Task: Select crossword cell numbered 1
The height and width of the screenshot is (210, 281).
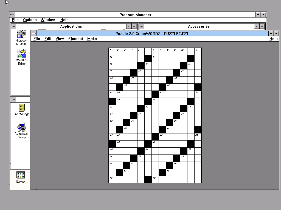Action: click(112, 52)
